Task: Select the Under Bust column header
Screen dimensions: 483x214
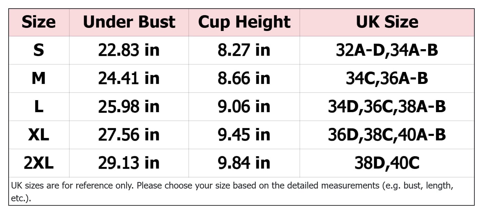Action: pos(129,22)
